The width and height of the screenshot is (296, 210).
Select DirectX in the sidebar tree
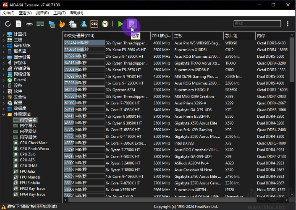(x=20, y=80)
